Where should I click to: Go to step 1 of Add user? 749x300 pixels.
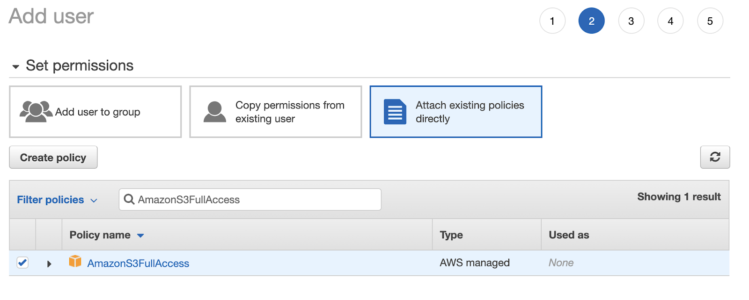tap(552, 21)
